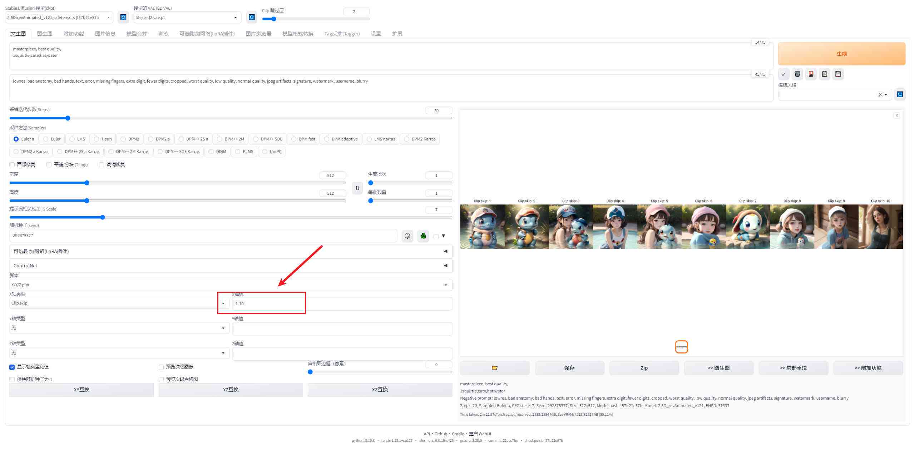The height and width of the screenshot is (475, 915).
Task: Open the Github footer link
Action: [x=441, y=434]
